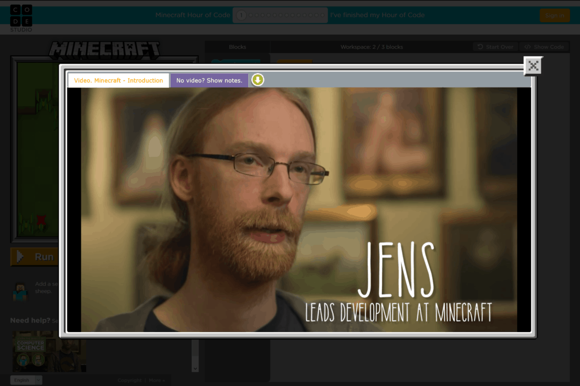Click the Minecraft logo above game area
The height and width of the screenshot is (386, 580).
pos(104,50)
